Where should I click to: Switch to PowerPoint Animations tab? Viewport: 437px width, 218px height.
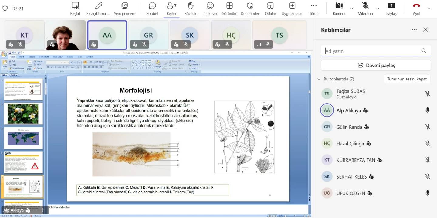pos(44,57)
